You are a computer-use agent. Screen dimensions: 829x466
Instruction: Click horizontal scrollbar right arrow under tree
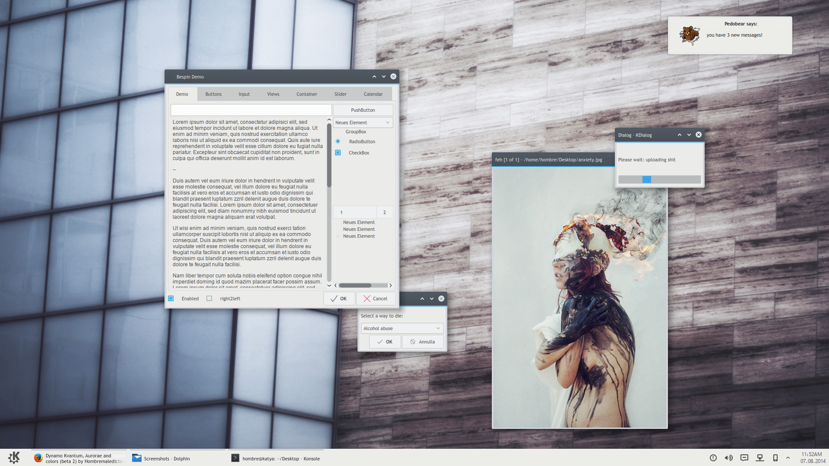pyautogui.click(x=391, y=285)
